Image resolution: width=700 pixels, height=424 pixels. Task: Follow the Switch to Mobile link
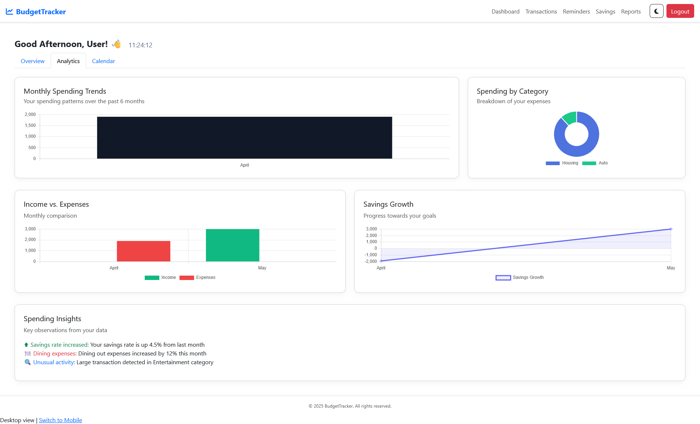(60, 420)
